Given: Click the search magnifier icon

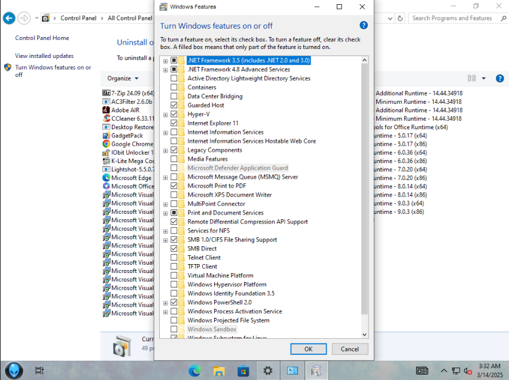Looking at the screenshot, I should [503, 19].
